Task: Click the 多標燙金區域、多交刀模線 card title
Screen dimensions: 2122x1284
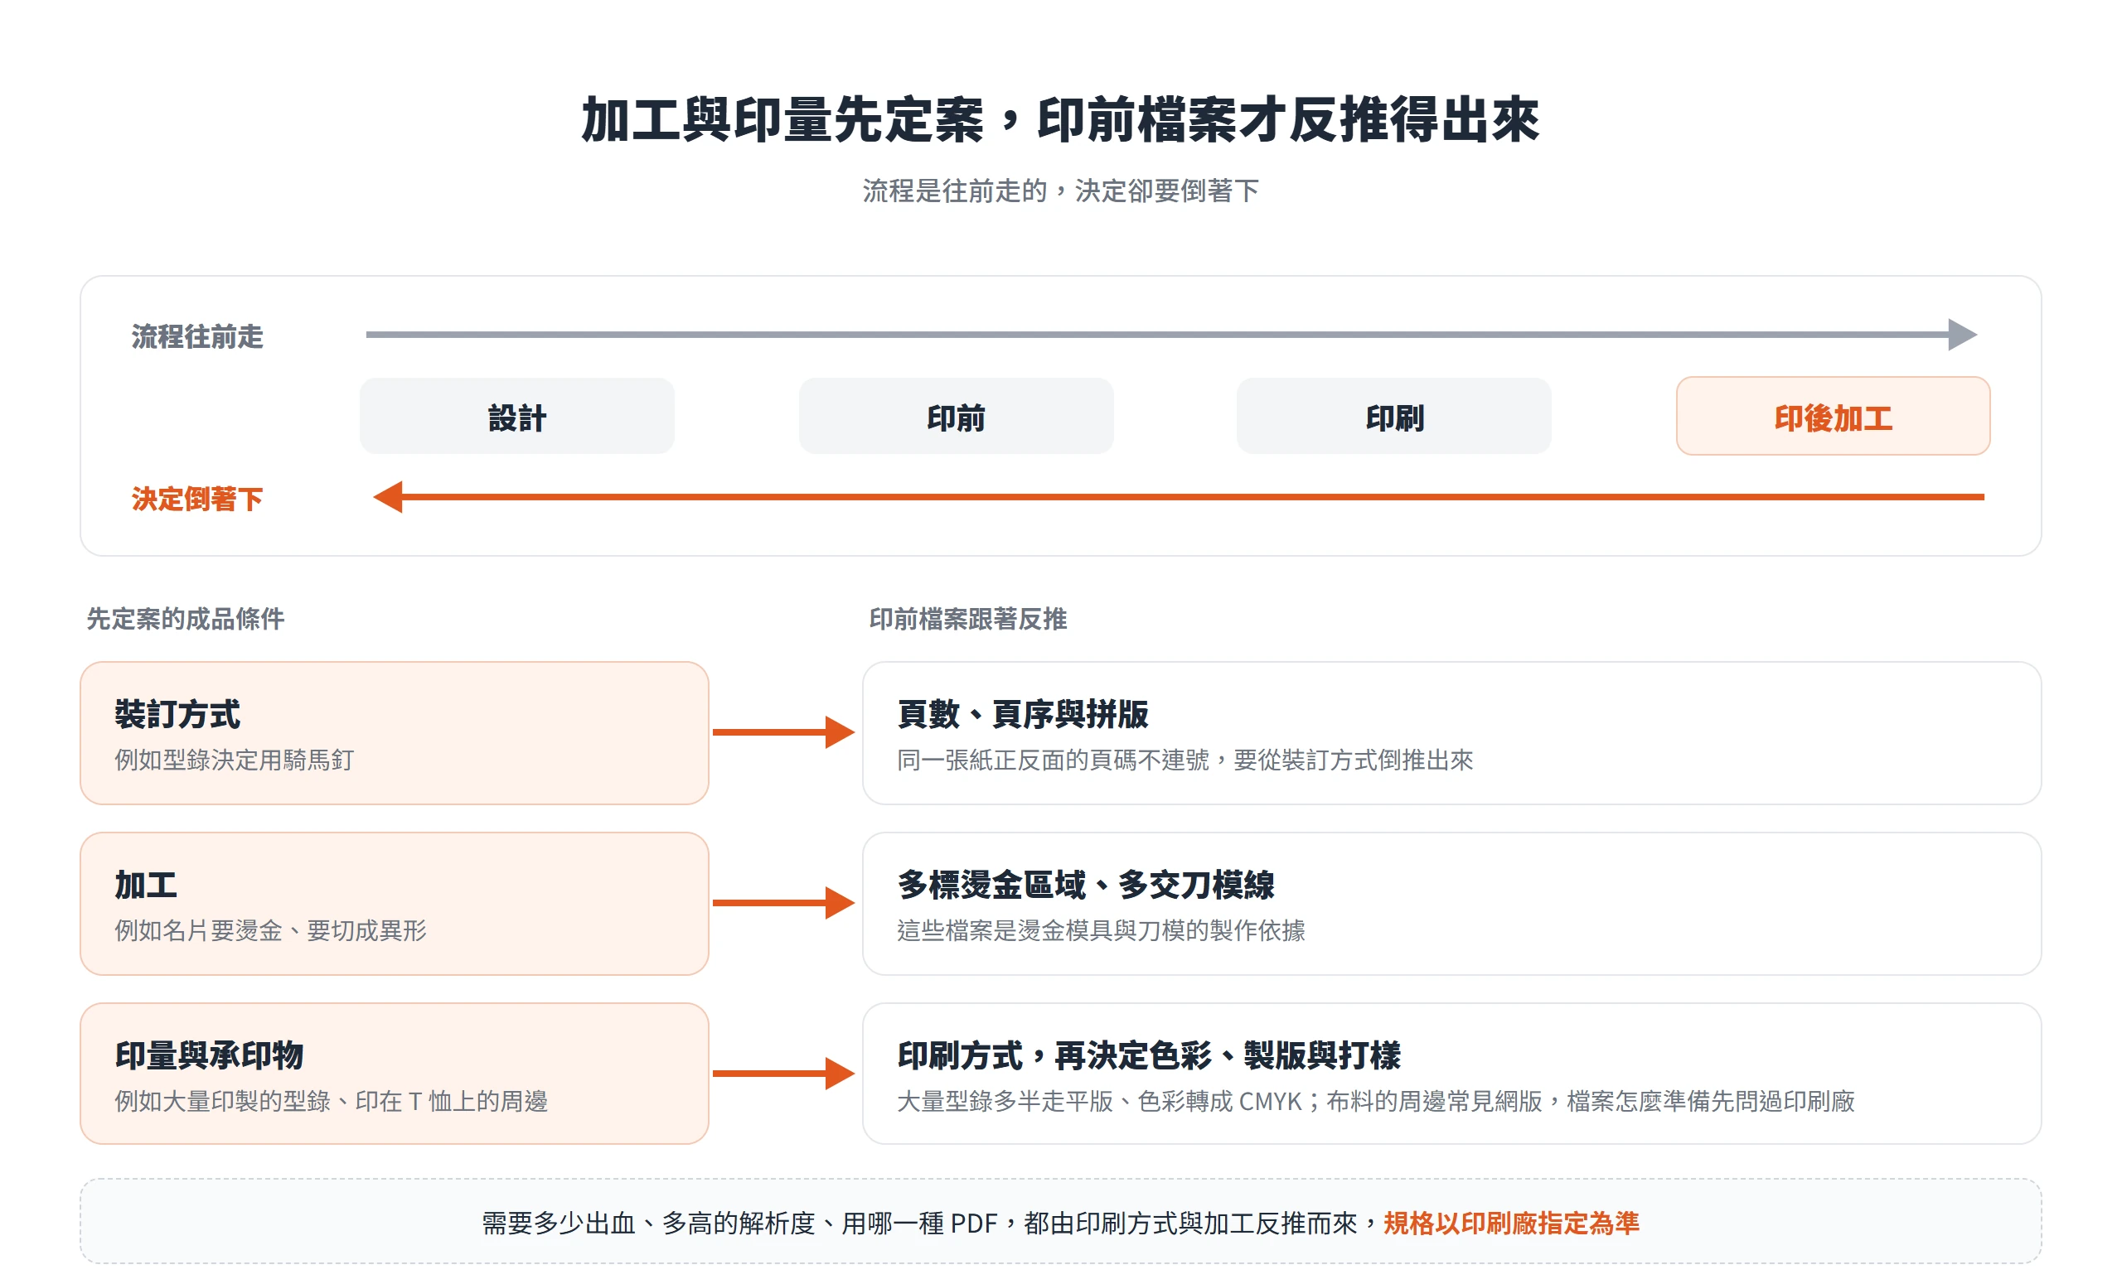Action: (x=1085, y=885)
